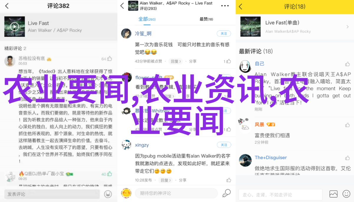Tap the back arrow beside 评论382
354x202 pixels.
[x=7, y=6]
